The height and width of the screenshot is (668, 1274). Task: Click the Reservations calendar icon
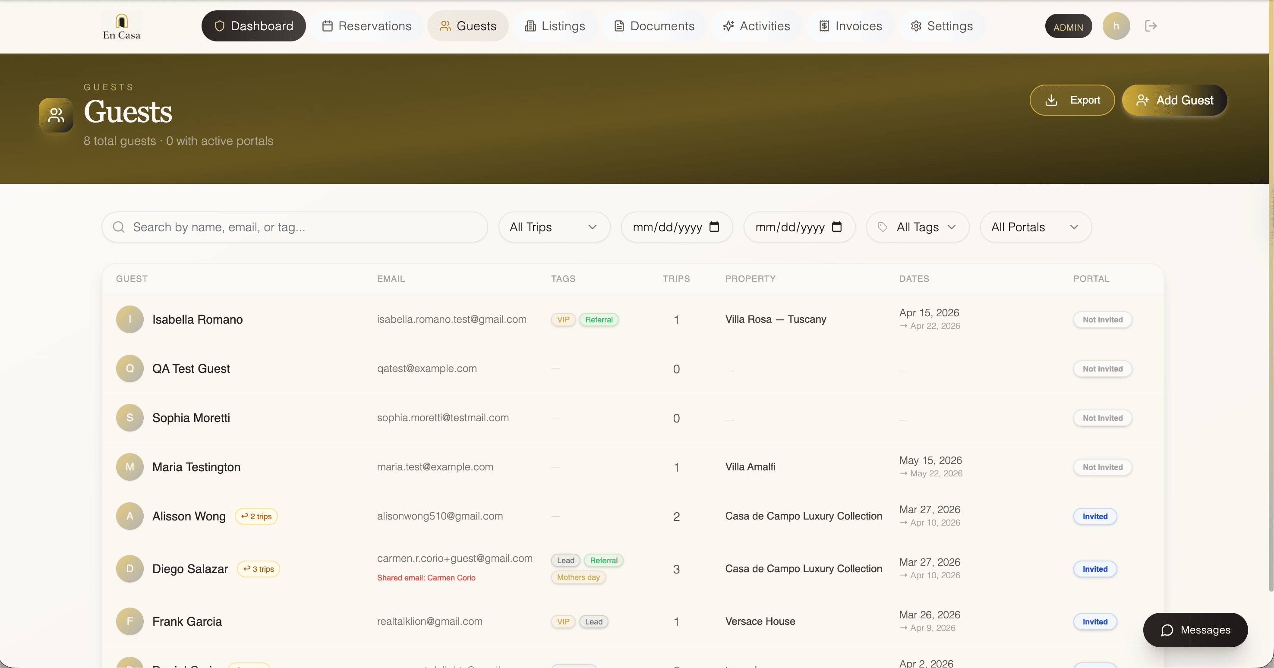(x=328, y=26)
